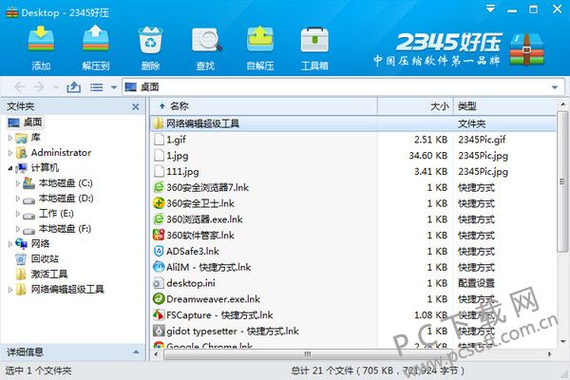
Task: Maximize the 2345好压 window
Action: (533, 9)
